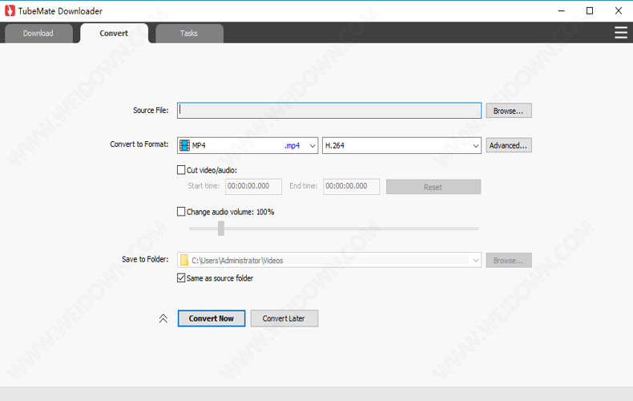
Task: Click the Convert Later button
Action: click(x=284, y=318)
